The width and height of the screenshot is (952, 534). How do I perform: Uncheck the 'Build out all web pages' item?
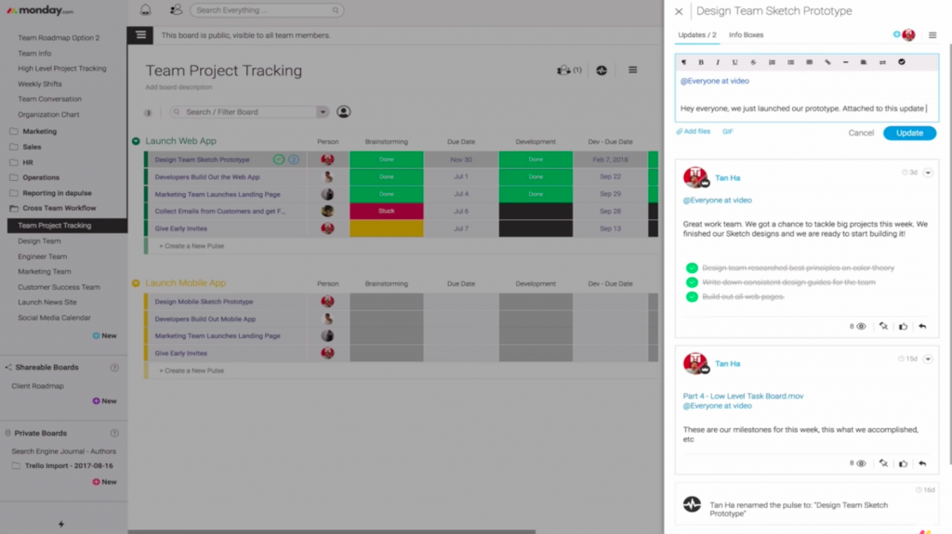692,297
